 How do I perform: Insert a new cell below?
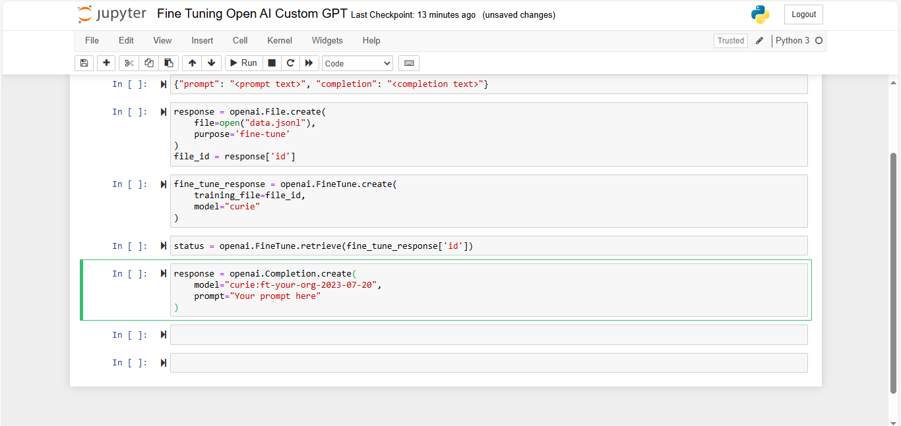point(106,63)
